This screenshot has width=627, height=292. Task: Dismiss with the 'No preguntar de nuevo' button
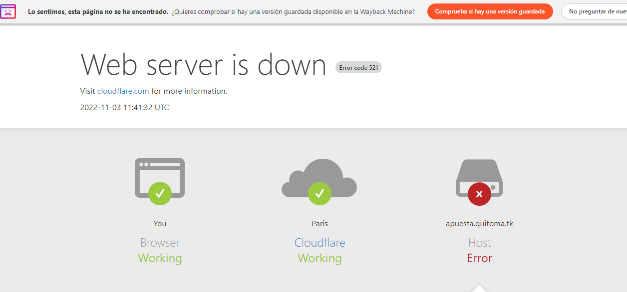[x=594, y=11]
